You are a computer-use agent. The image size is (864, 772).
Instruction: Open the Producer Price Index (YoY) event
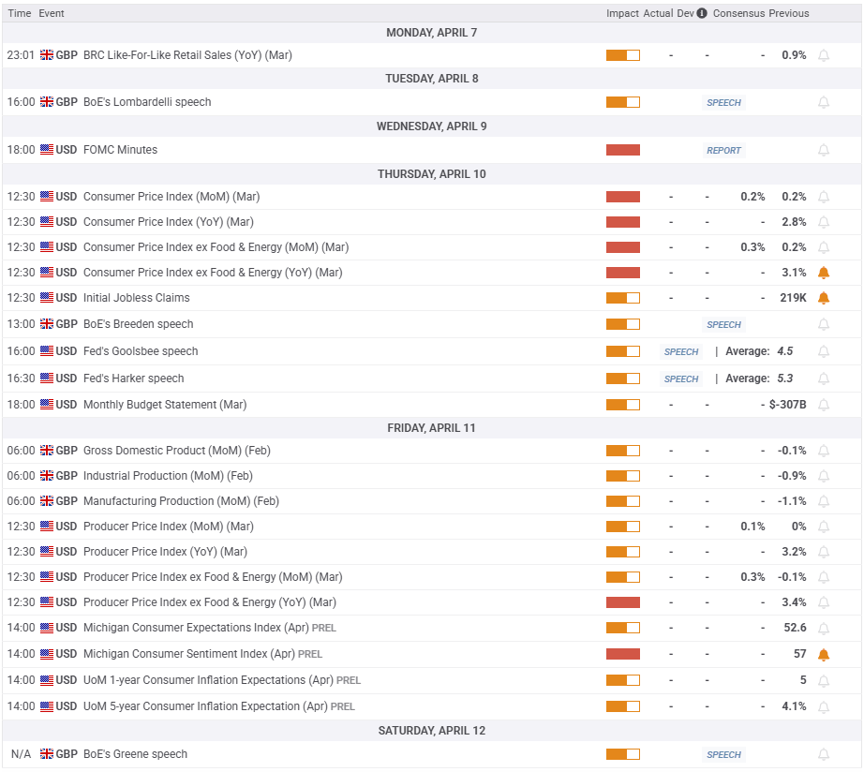(x=165, y=552)
